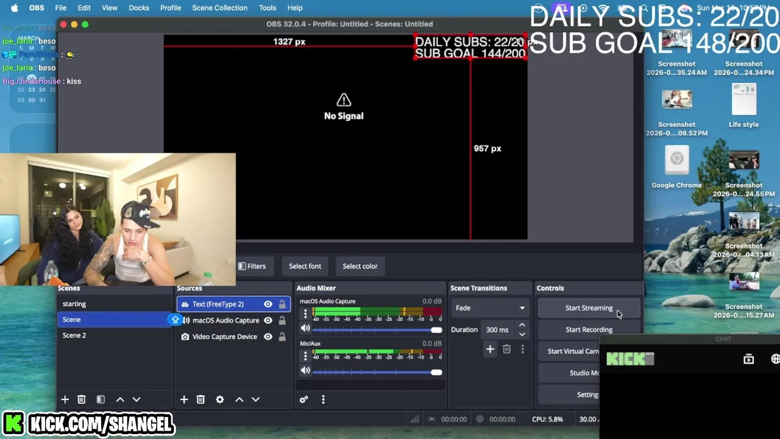Click Mic/Aux volume slider
This screenshot has height=439, width=780.
377,372
